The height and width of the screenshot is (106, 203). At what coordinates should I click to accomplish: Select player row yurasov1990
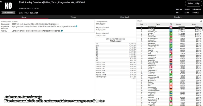tap(169, 37)
